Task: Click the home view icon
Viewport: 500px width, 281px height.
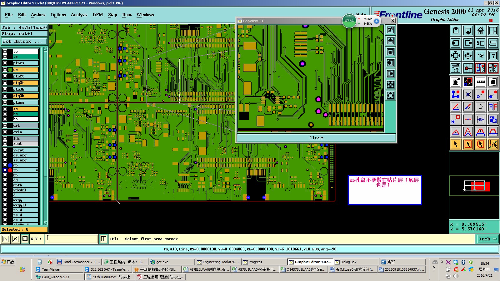Action: (481, 31)
